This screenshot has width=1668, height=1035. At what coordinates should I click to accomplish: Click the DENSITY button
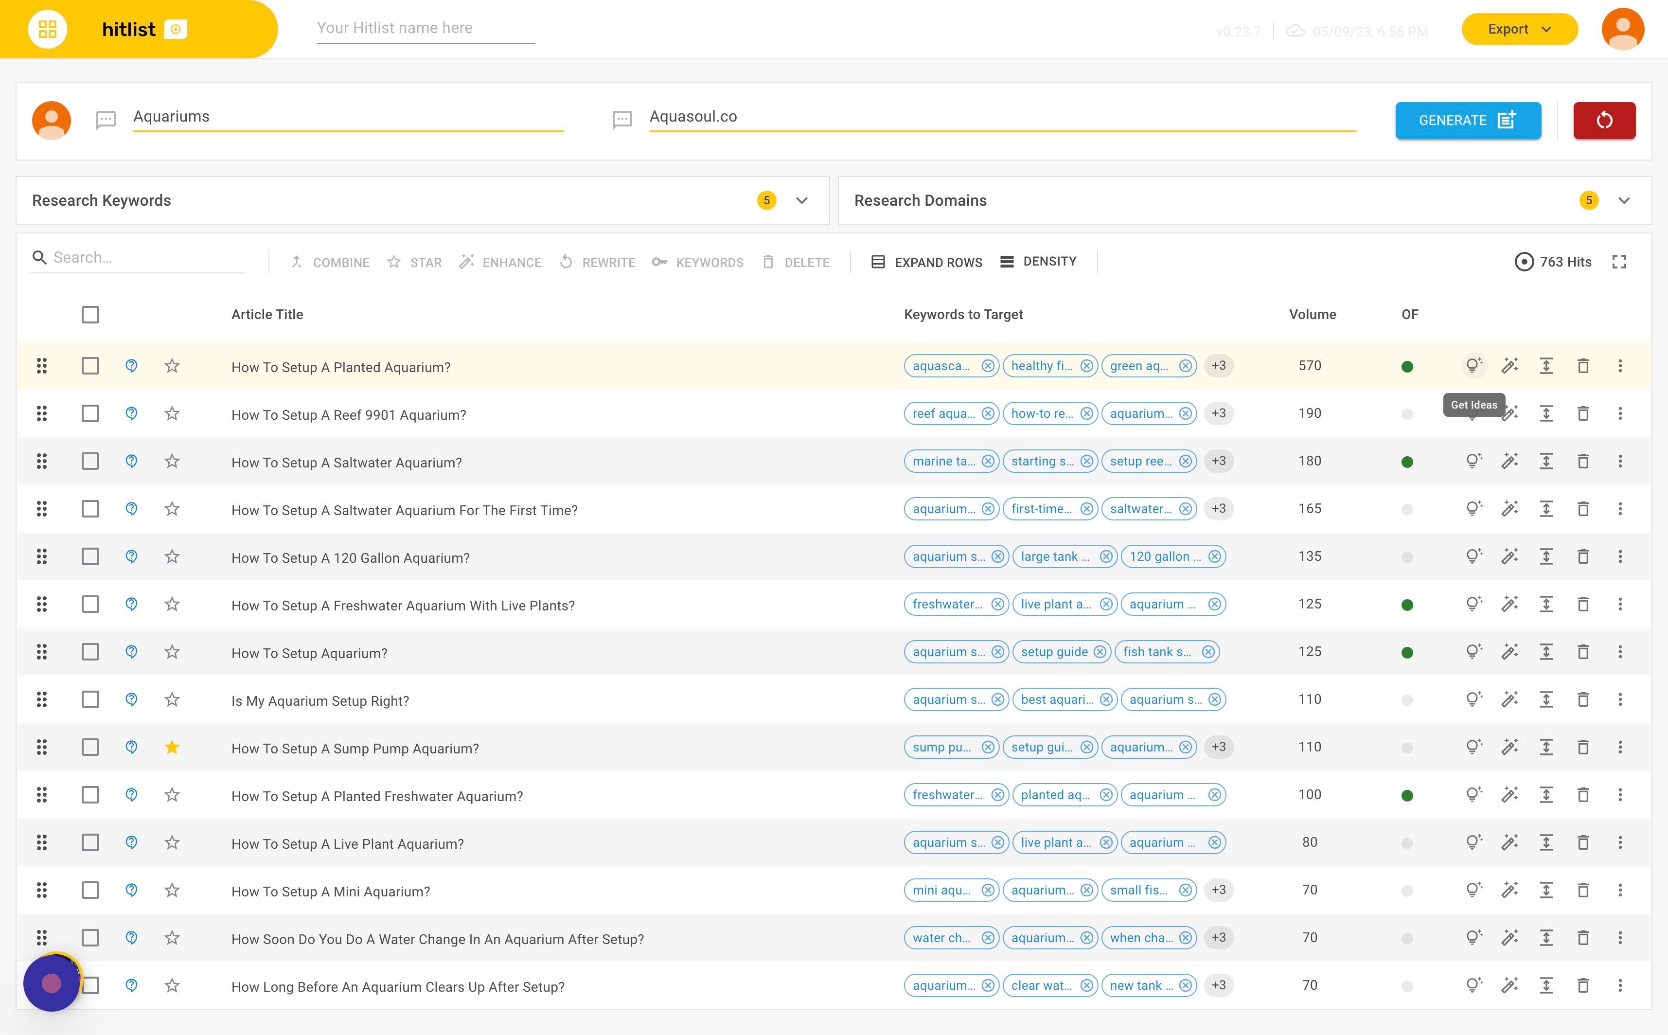click(x=1039, y=262)
